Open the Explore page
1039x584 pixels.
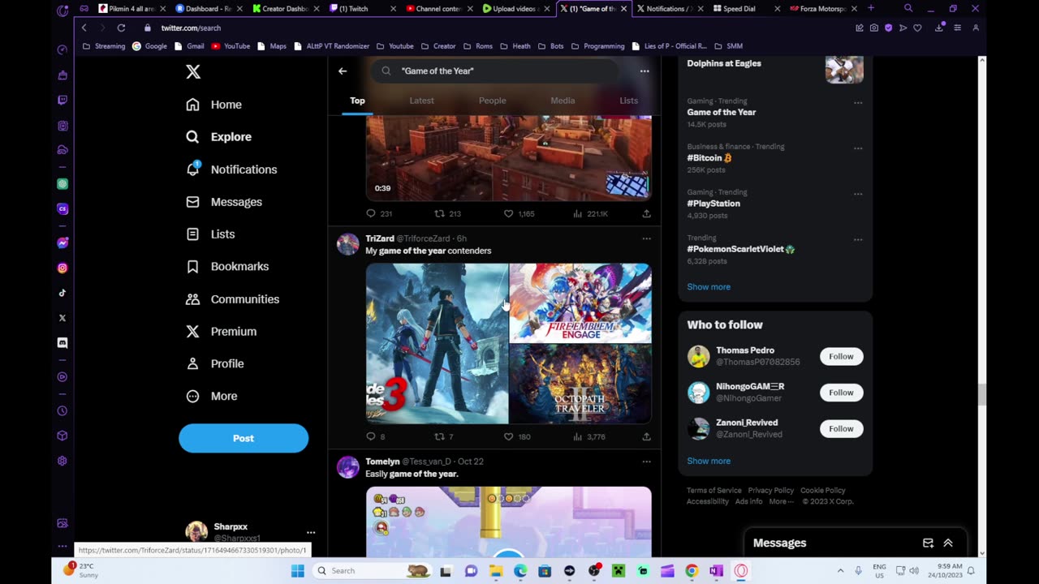[219, 137]
